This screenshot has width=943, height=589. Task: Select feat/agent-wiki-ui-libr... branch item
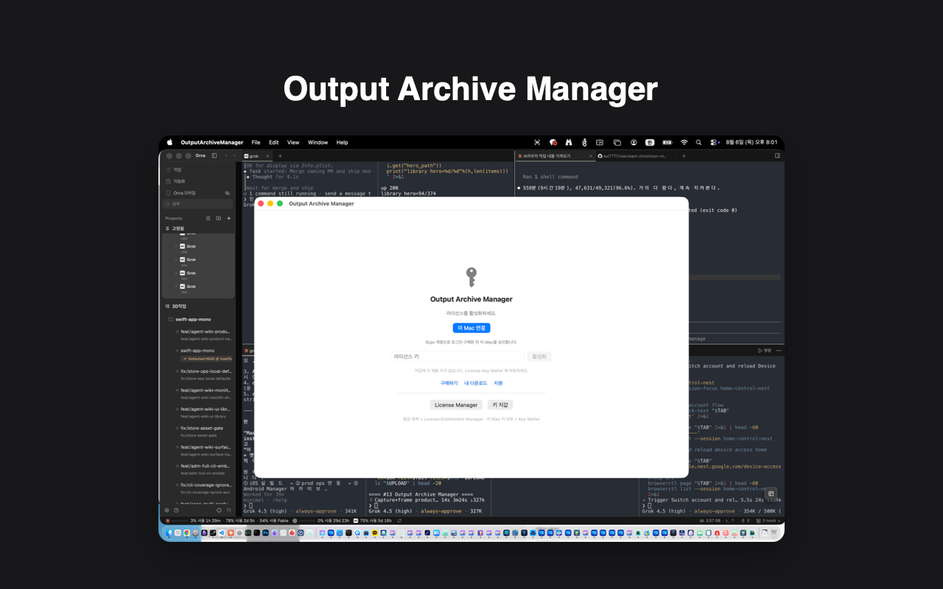[204, 412]
